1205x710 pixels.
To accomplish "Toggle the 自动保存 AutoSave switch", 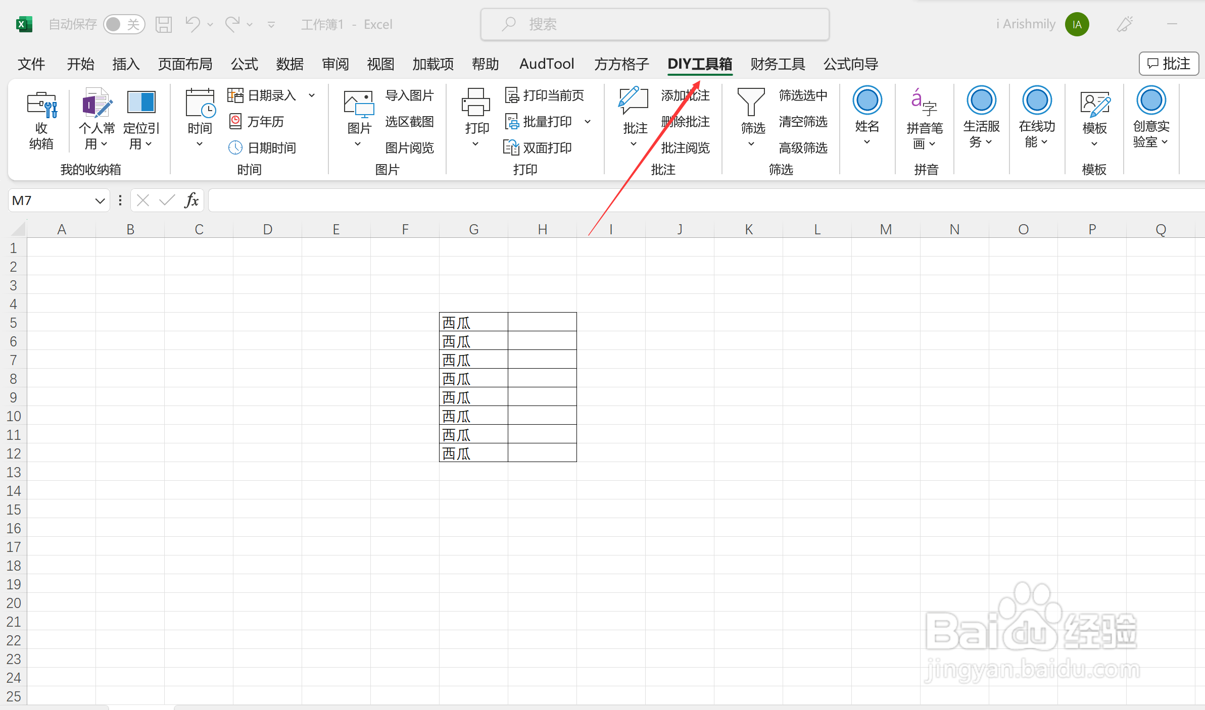I will click(x=124, y=24).
